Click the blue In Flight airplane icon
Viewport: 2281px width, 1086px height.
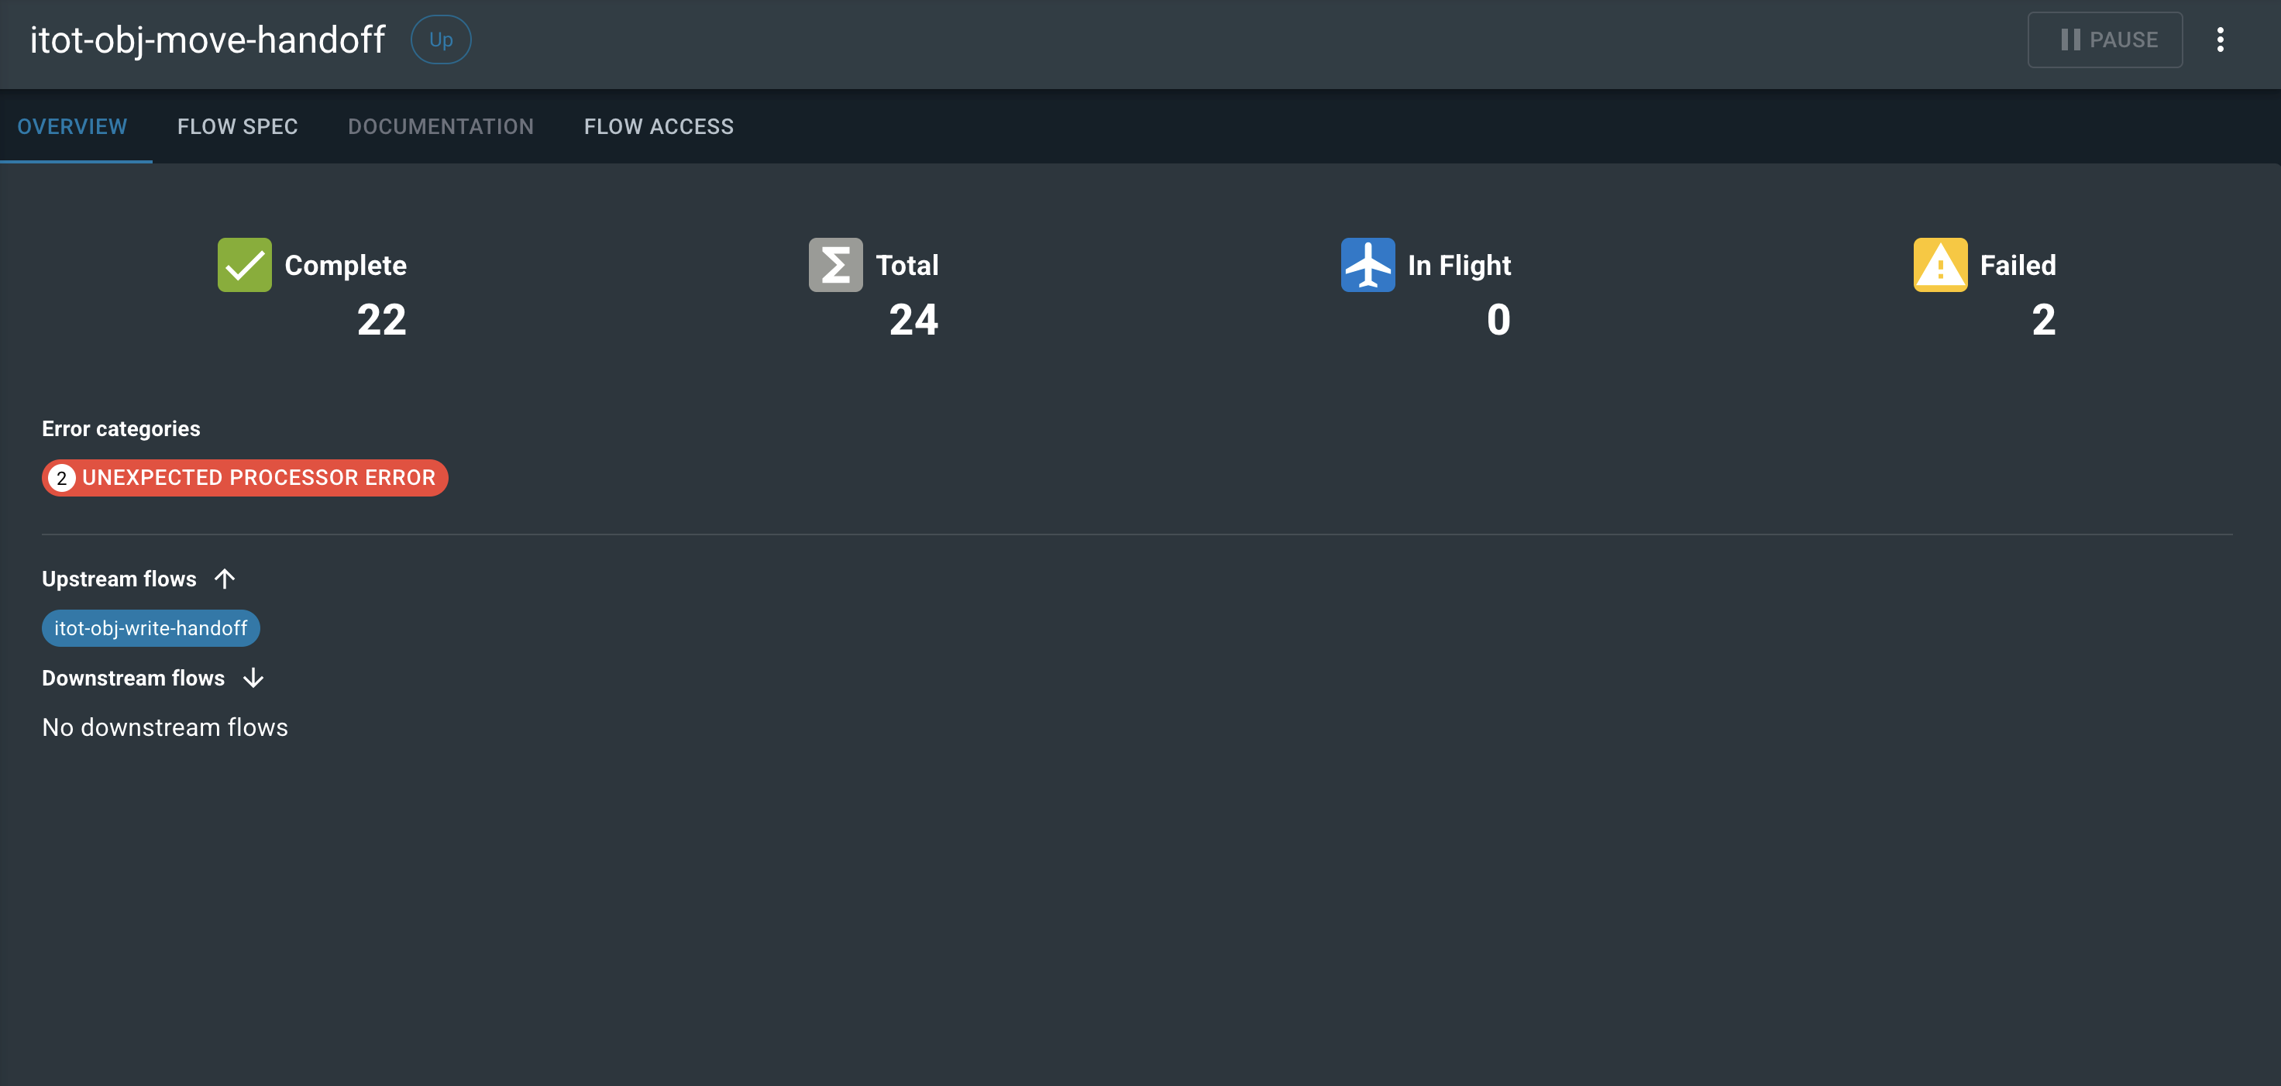click(1368, 265)
